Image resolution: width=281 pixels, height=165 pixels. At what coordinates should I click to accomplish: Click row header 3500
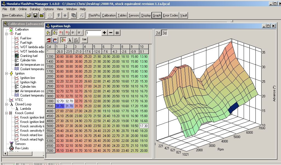coord(50,106)
